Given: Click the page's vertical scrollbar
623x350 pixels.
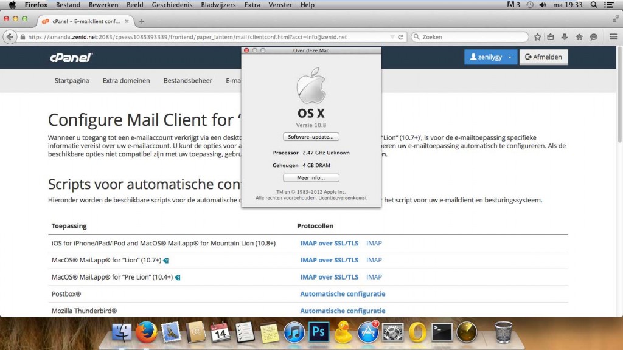Looking at the screenshot, I should point(620,95).
